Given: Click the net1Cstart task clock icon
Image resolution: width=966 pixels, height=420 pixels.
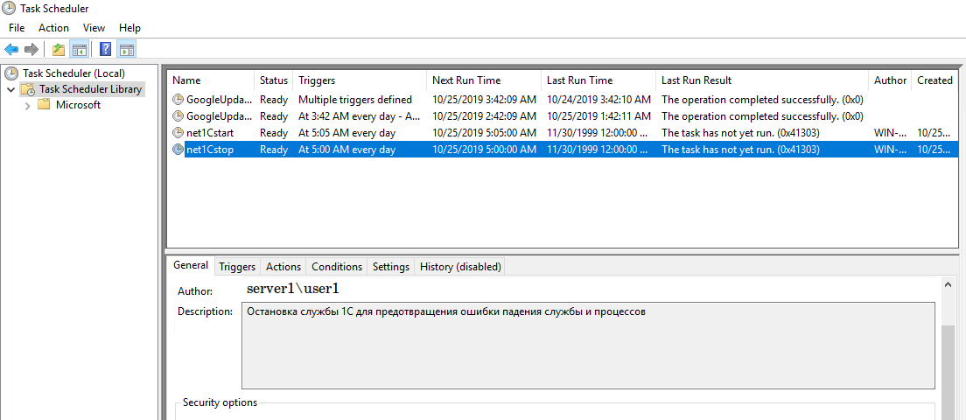Looking at the screenshot, I should tap(178, 133).
